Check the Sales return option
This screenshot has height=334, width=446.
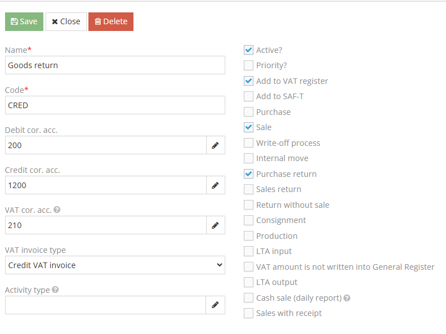point(248,189)
